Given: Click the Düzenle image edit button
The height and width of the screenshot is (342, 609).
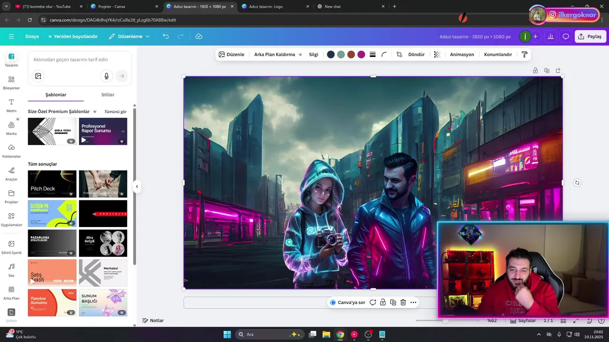Looking at the screenshot, I should (x=231, y=55).
